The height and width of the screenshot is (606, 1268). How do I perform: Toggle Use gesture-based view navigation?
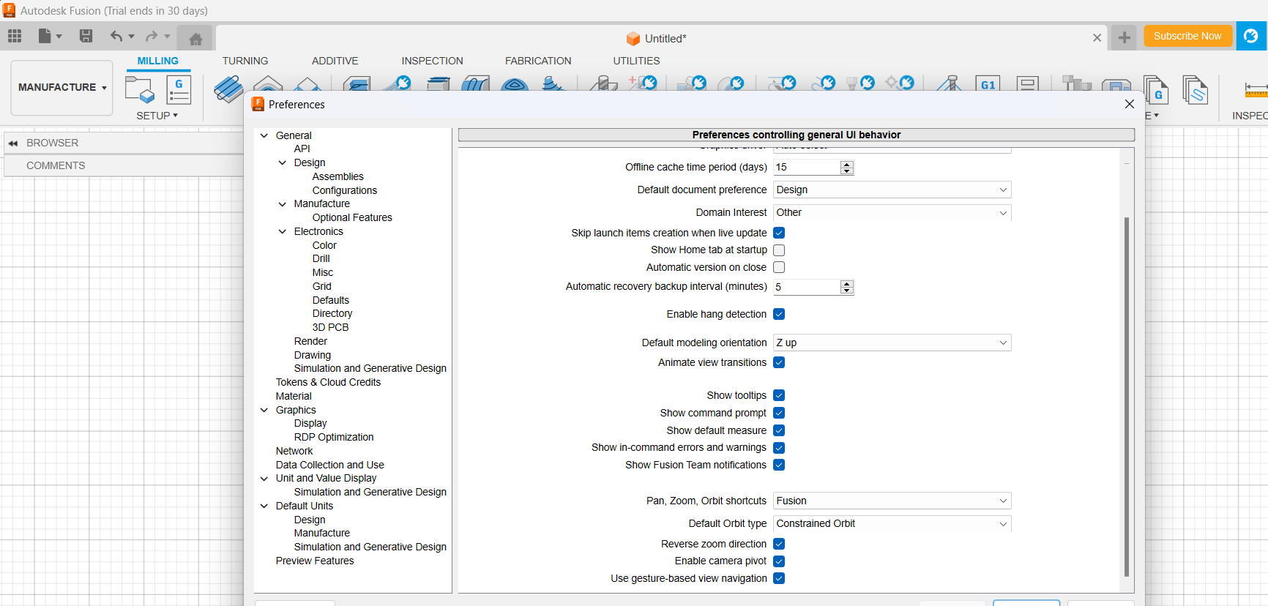point(779,578)
